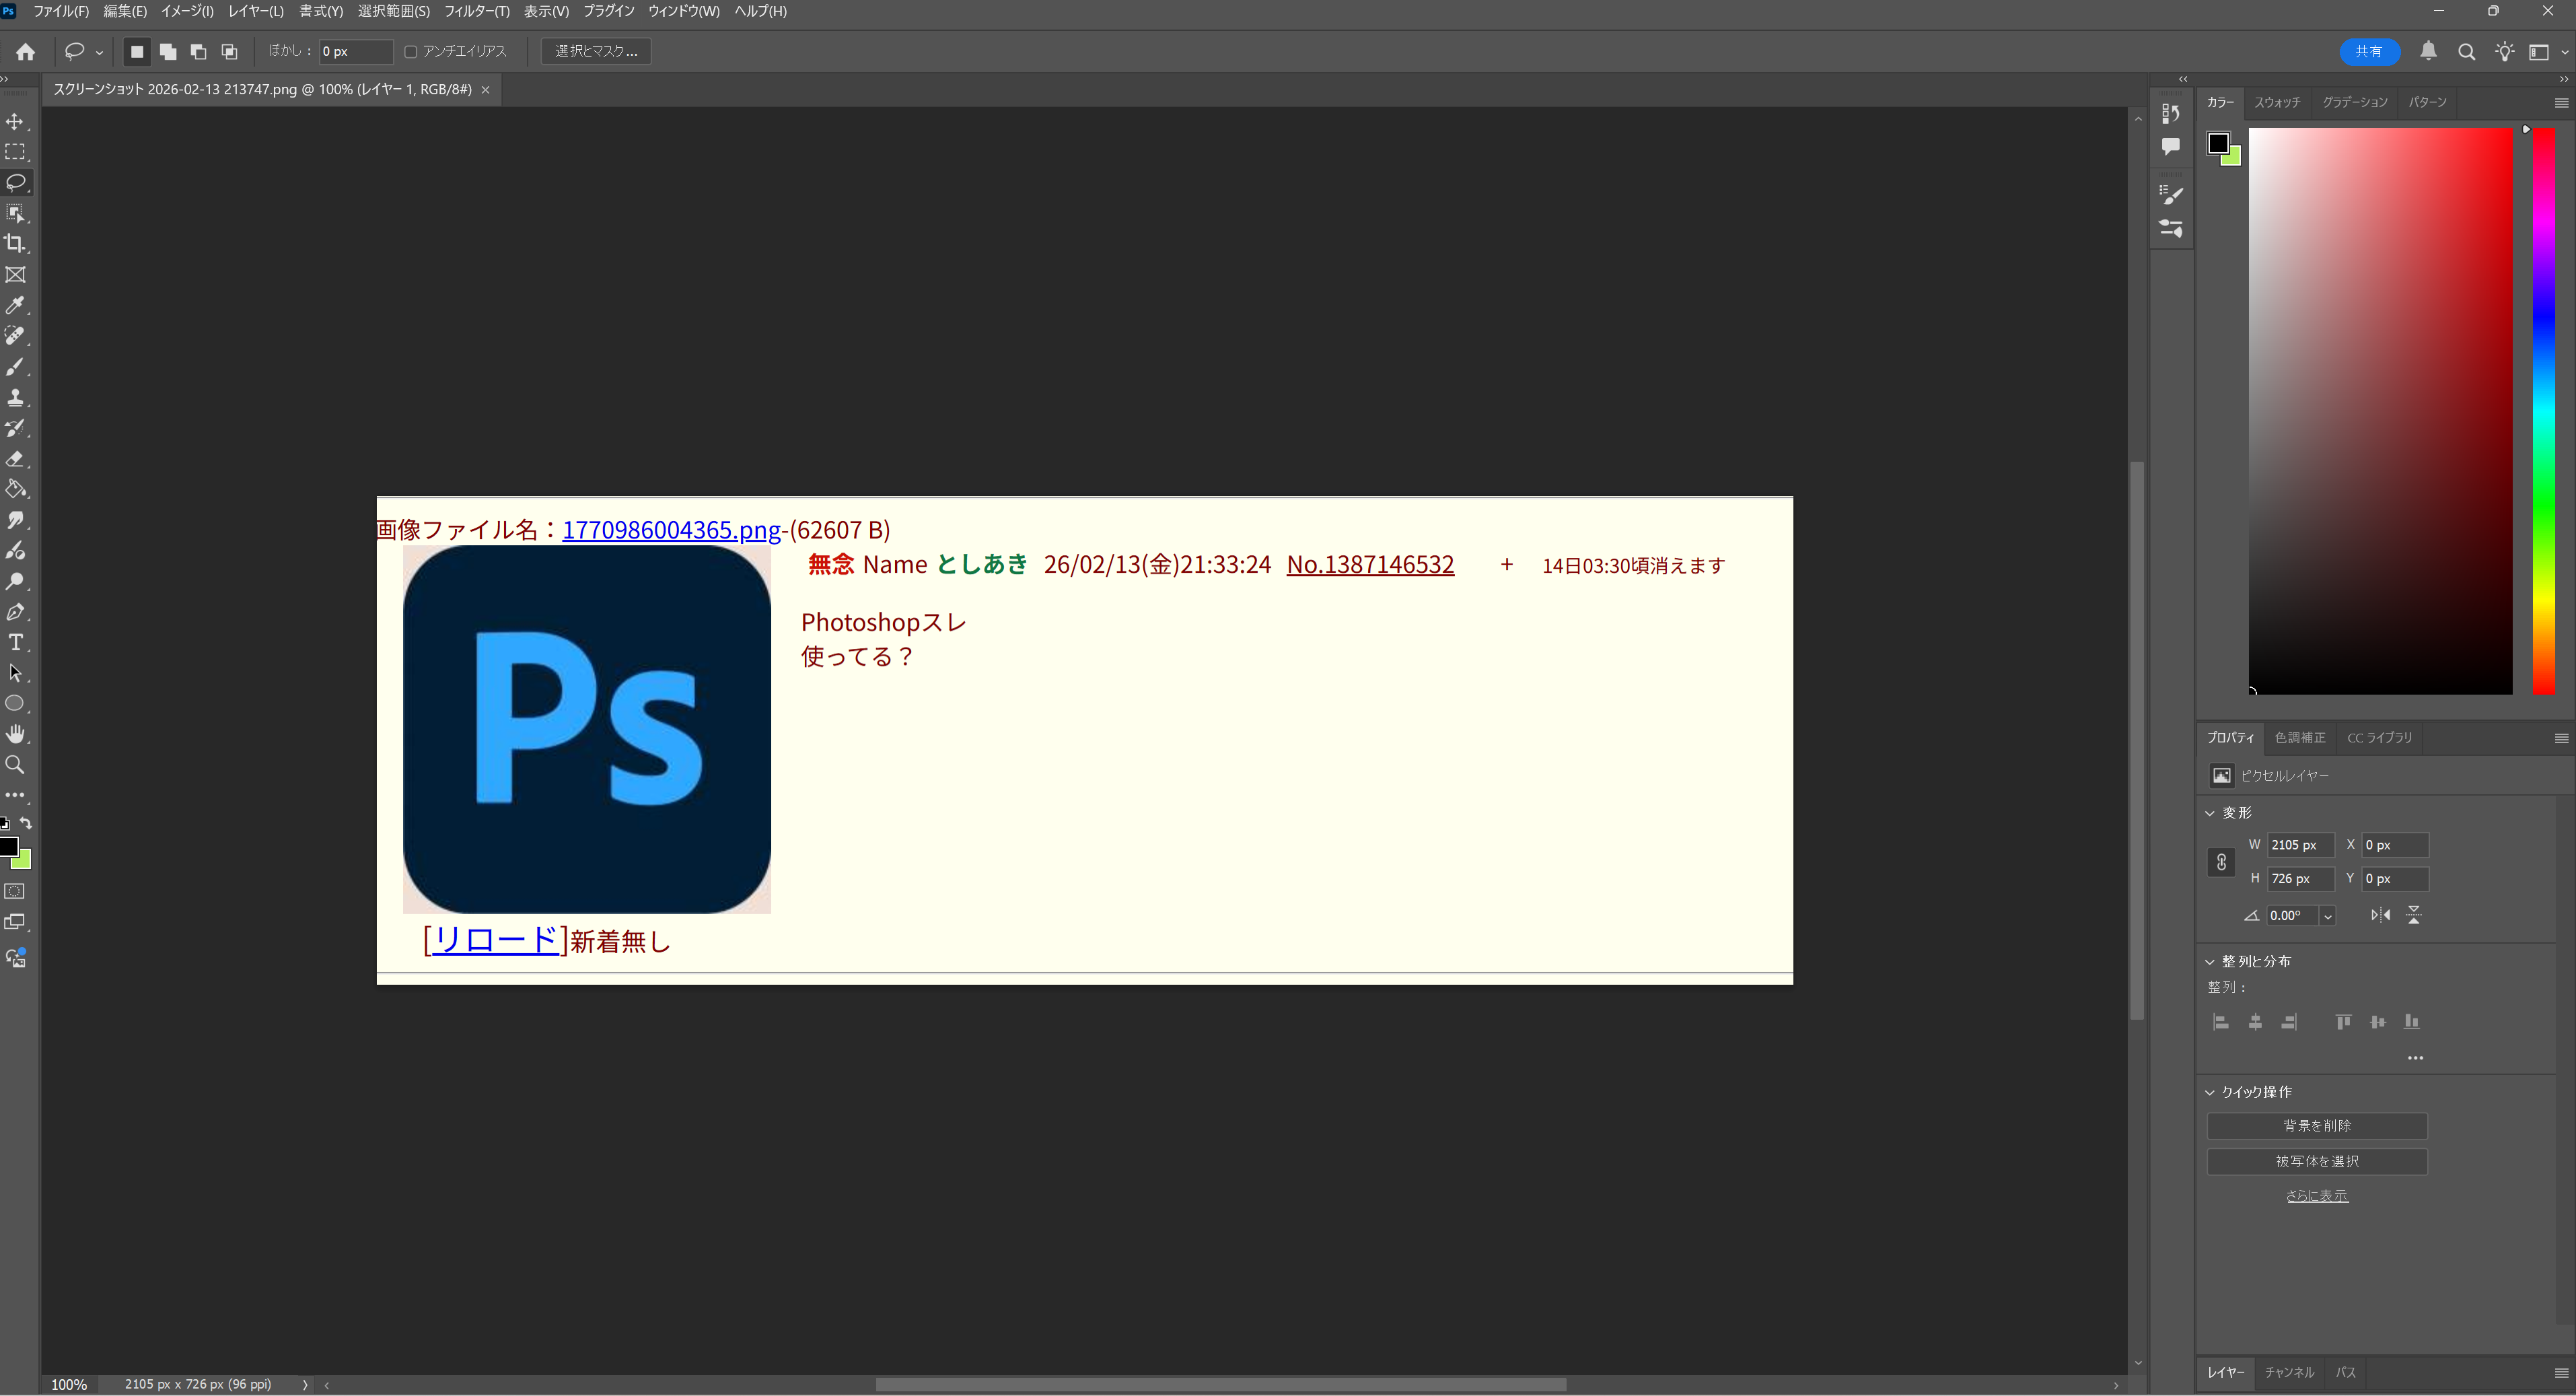Screen dimensions: 2576x1396
Task: Select the Zoom tool
Action: coord(15,765)
